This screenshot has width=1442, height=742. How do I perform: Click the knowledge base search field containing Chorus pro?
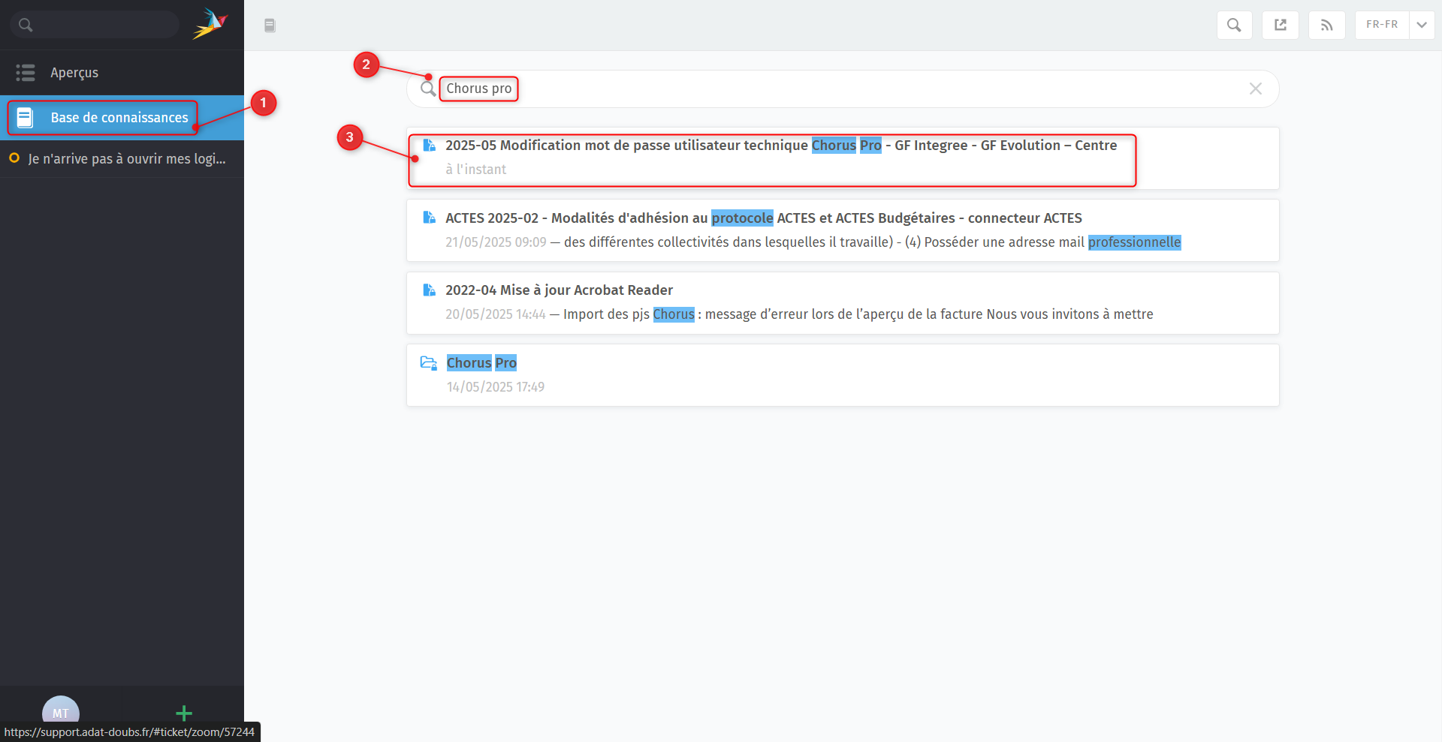point(826,89)
